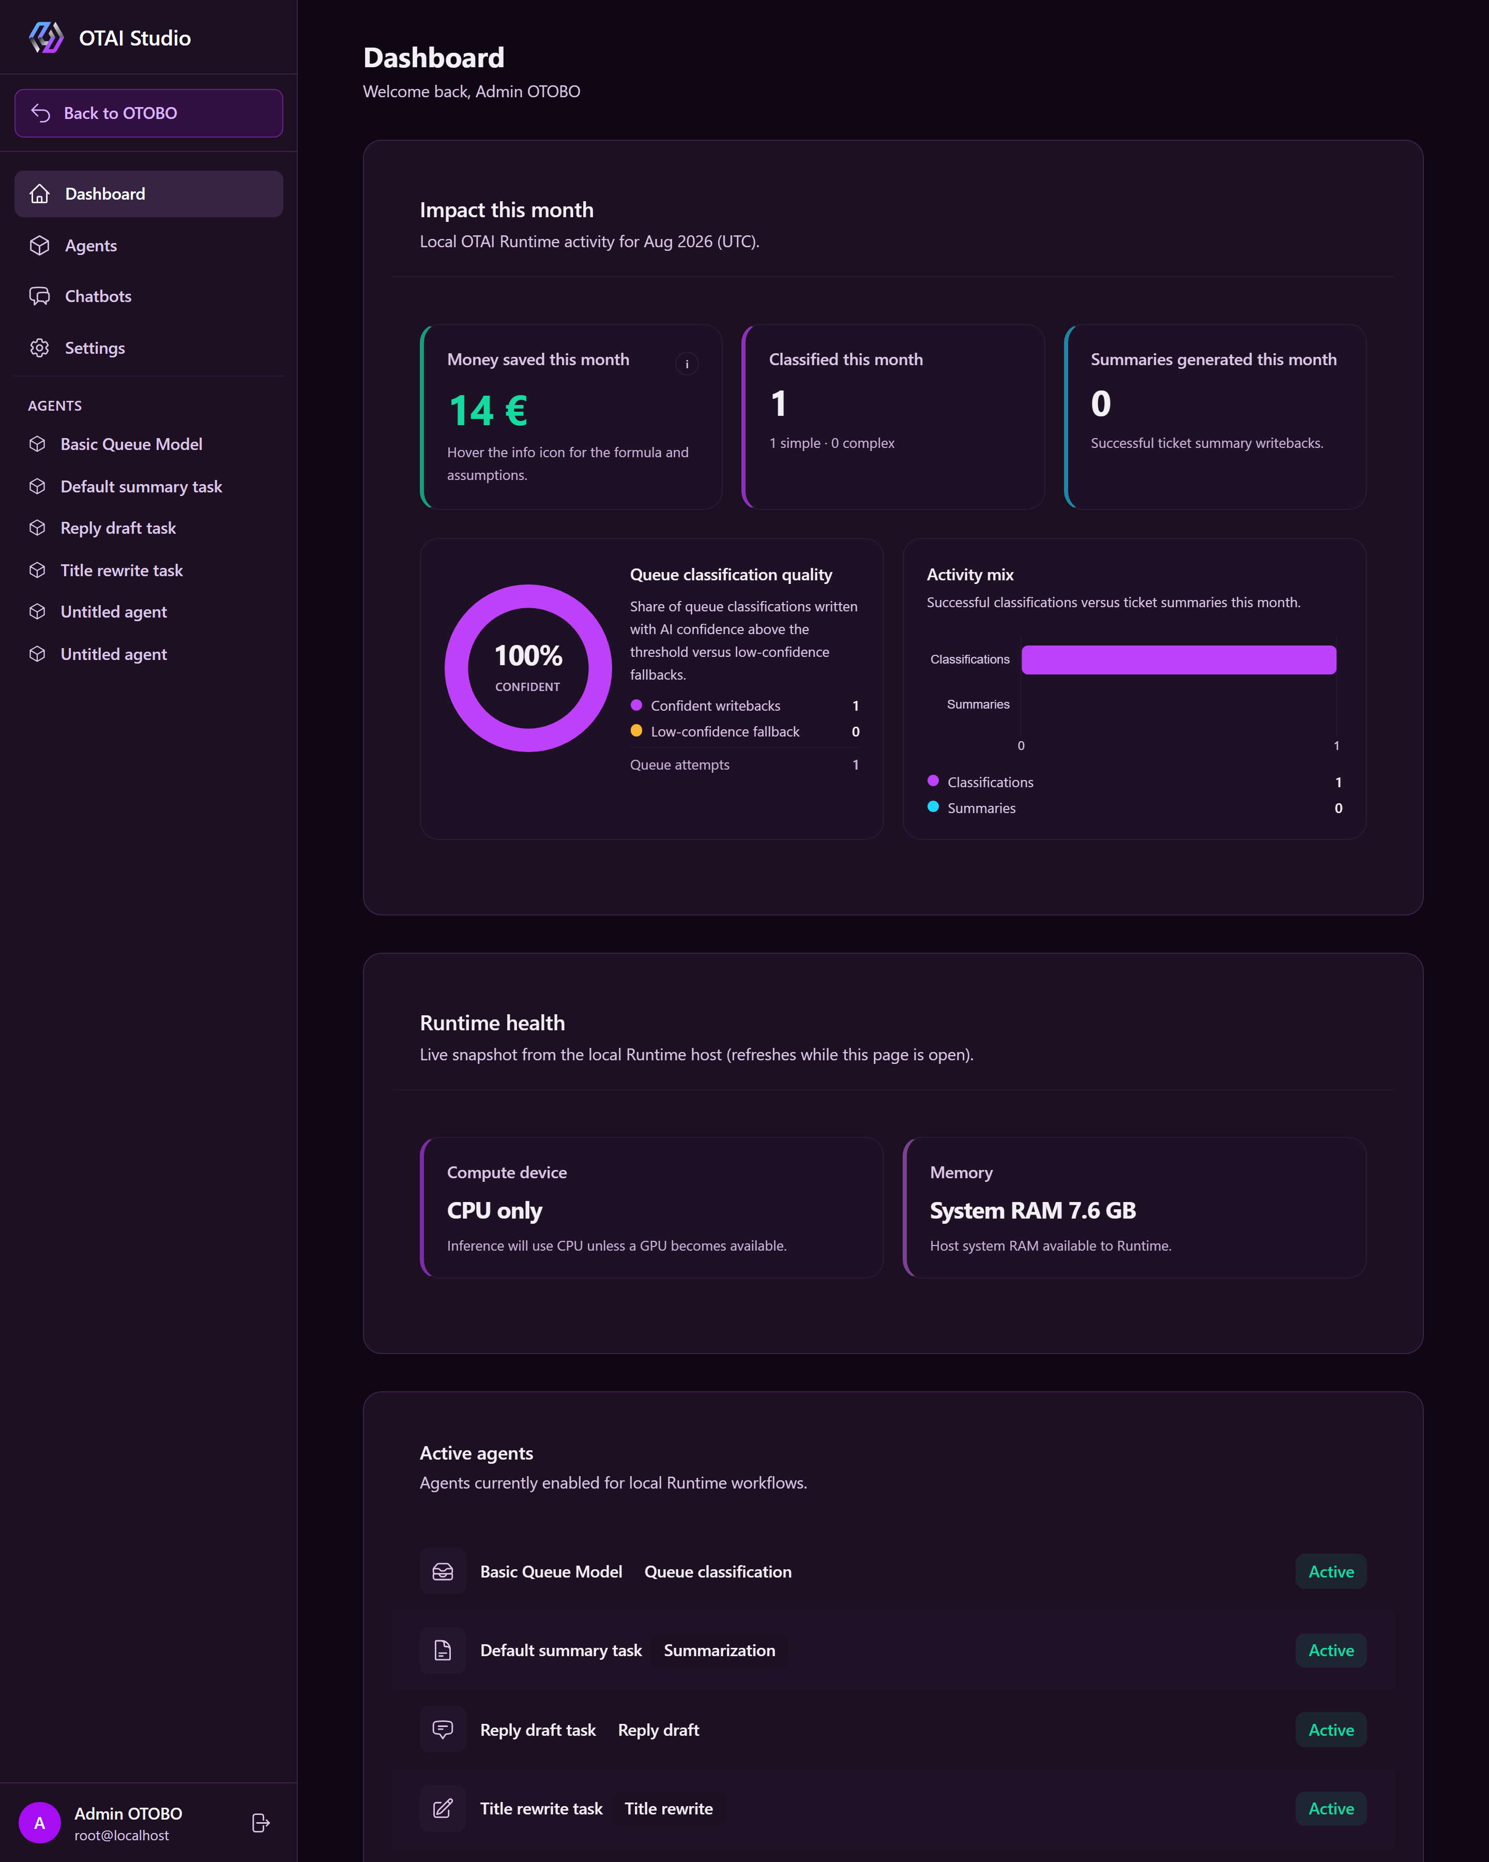Viewport: 1489px width, 1862px height.
Task: Click the Chatbots speech bubble icon
Action: (x=40, y=296)
